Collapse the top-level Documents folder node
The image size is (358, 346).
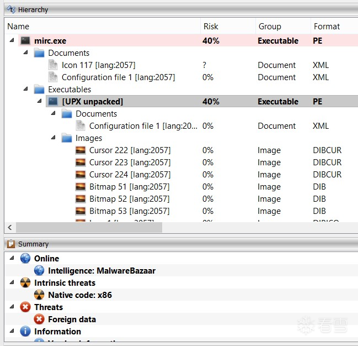click(25, 53)
